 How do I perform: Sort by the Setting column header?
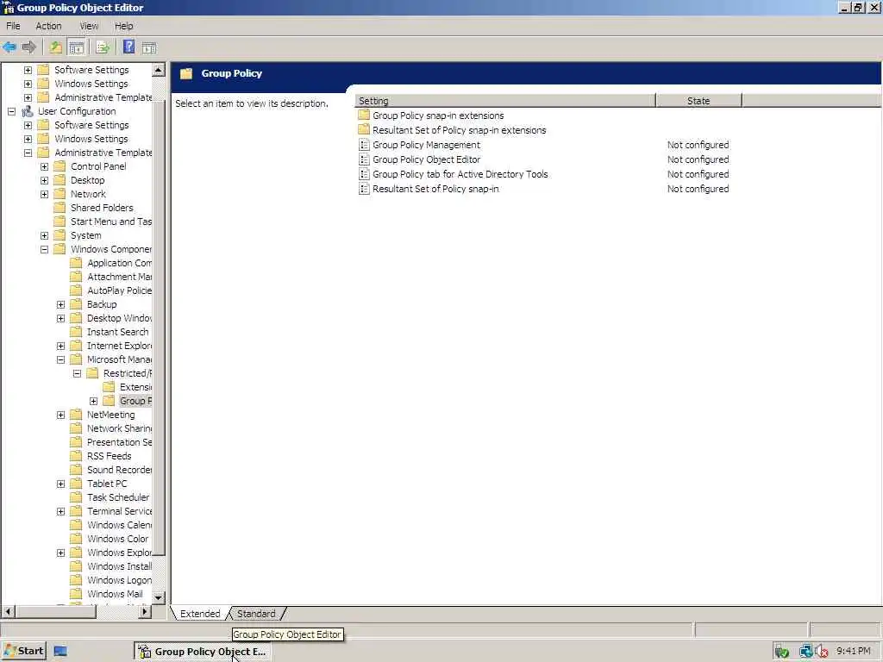505,101
